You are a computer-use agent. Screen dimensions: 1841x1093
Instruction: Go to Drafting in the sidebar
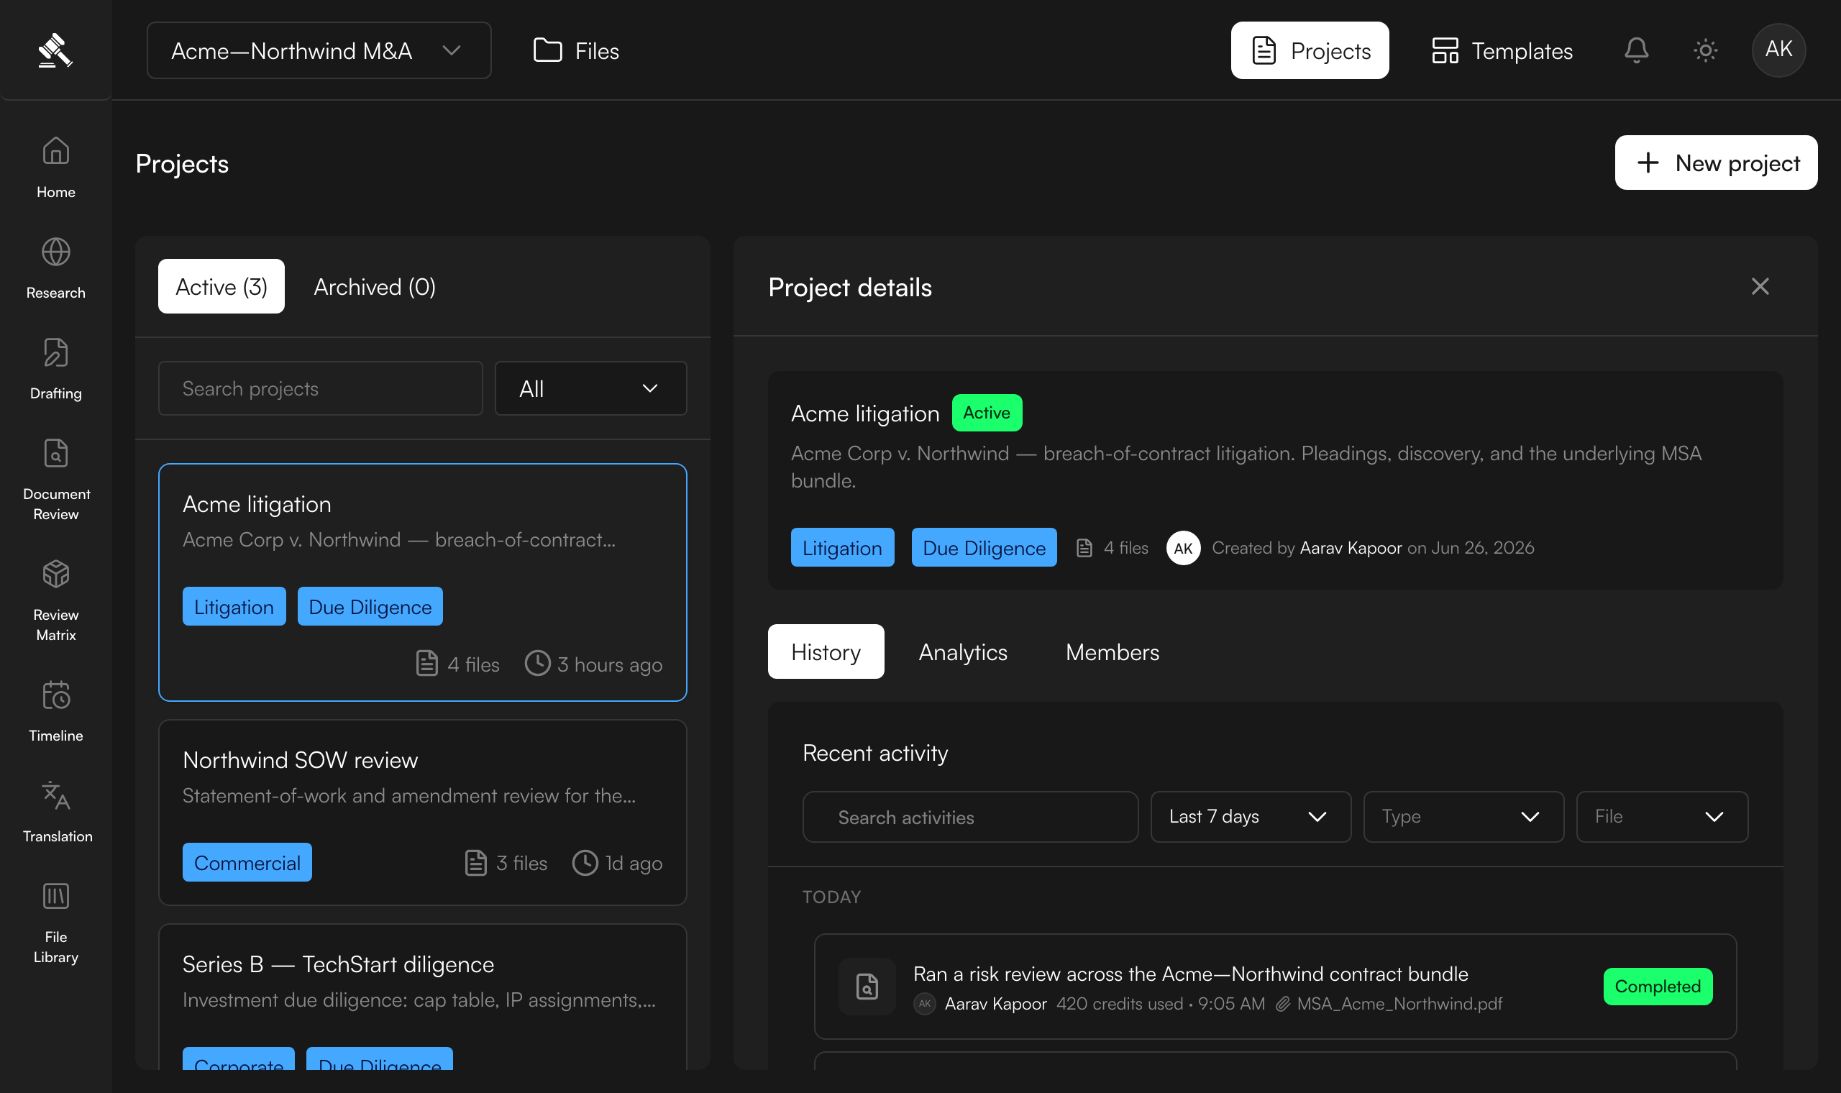pos(56,368)
